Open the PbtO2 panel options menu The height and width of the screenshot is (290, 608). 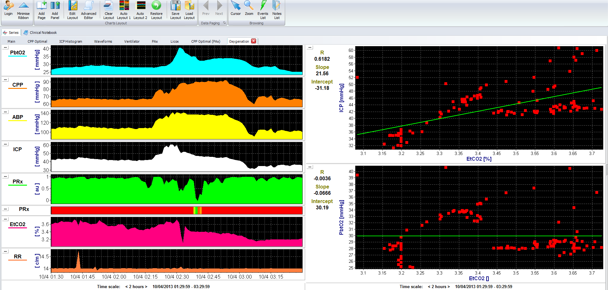[5, 47]
